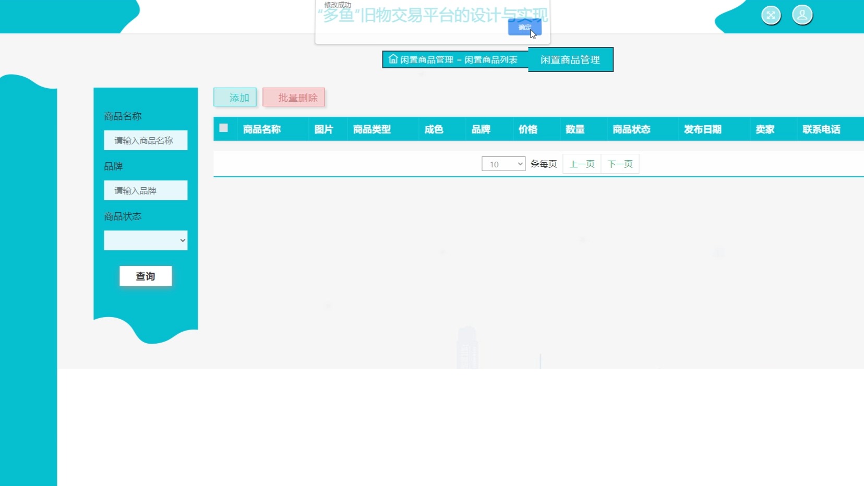Click breadcrumb link 闲置商品管理
This screenshot has width=864, height=486.
click(427, 60)
